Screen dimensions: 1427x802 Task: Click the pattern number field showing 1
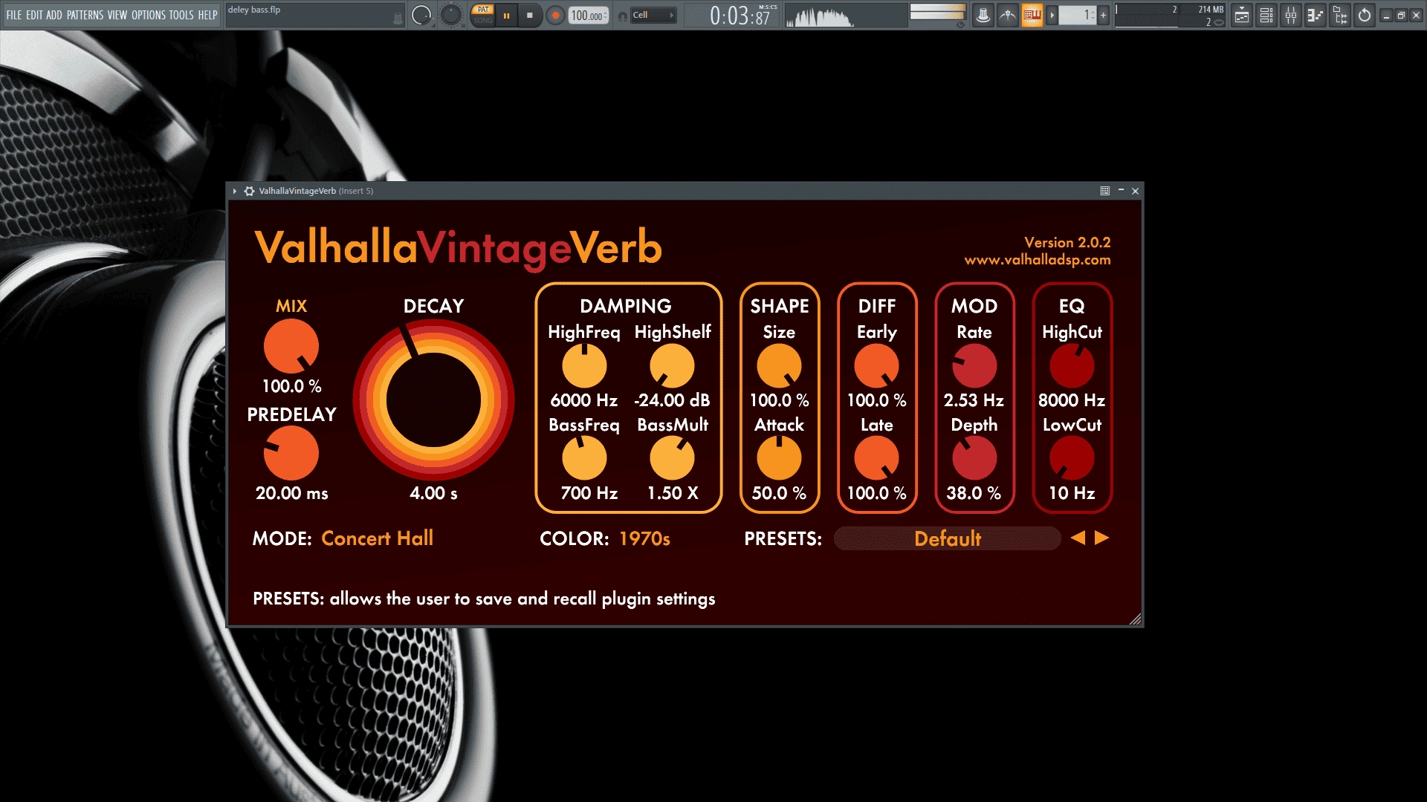(x=1077, y=15)
